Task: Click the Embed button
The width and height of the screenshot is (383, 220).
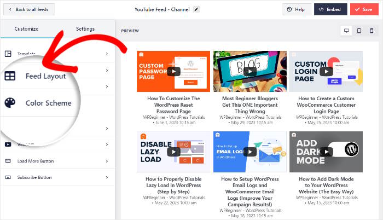Action: pyautogui.click(x=330, y=9)
